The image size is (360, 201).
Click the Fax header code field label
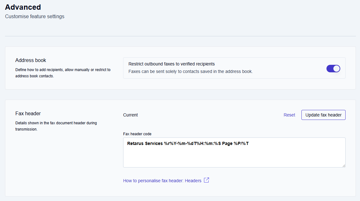(137, 134)
